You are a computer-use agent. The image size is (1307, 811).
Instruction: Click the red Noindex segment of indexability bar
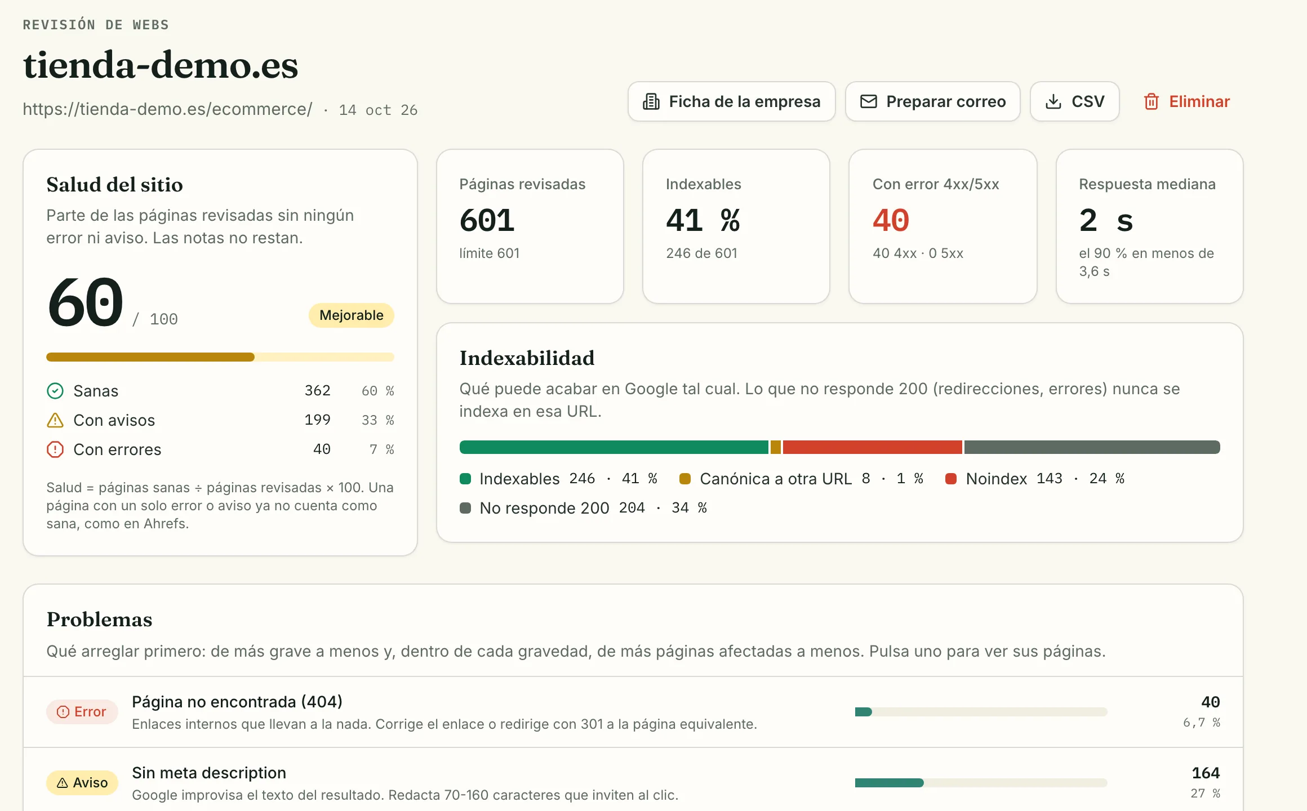click(x=873, y=447)
